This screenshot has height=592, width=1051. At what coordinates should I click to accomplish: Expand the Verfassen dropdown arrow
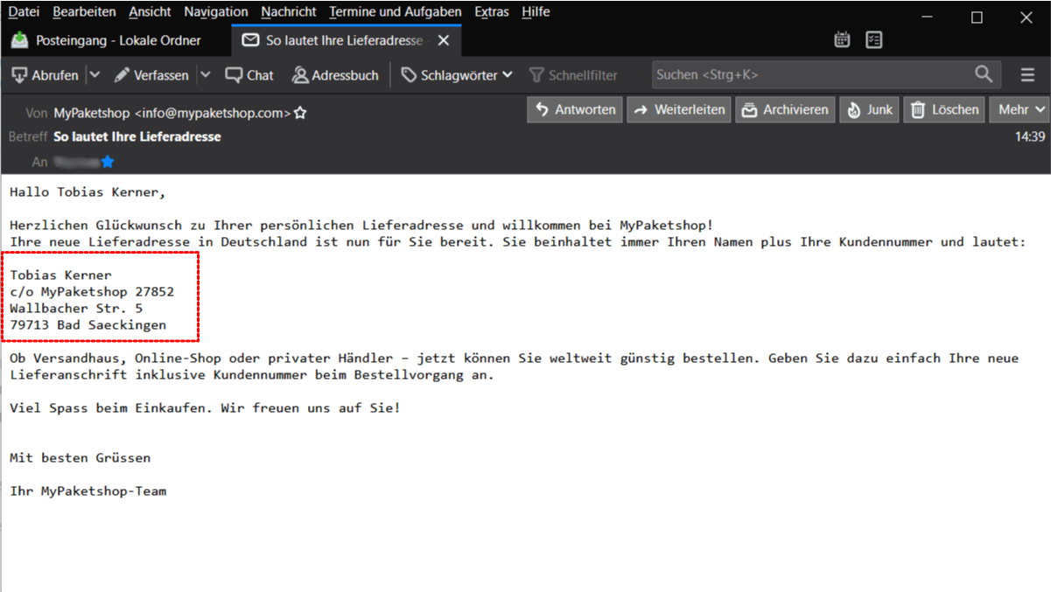tap(206, 75)
